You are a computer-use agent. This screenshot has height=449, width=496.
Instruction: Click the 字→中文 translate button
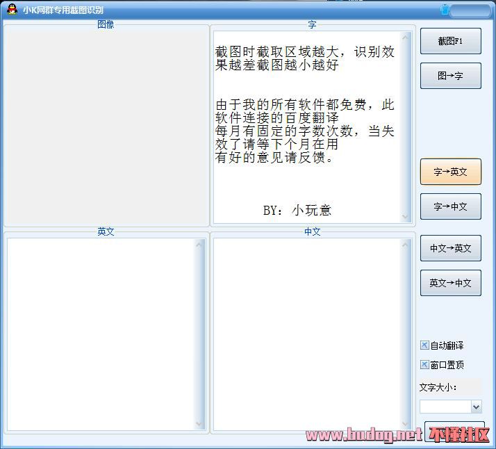[x=450, y=206]
